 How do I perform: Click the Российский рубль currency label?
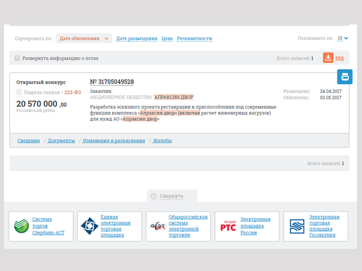pyautogui.click(x=36, y=111)
